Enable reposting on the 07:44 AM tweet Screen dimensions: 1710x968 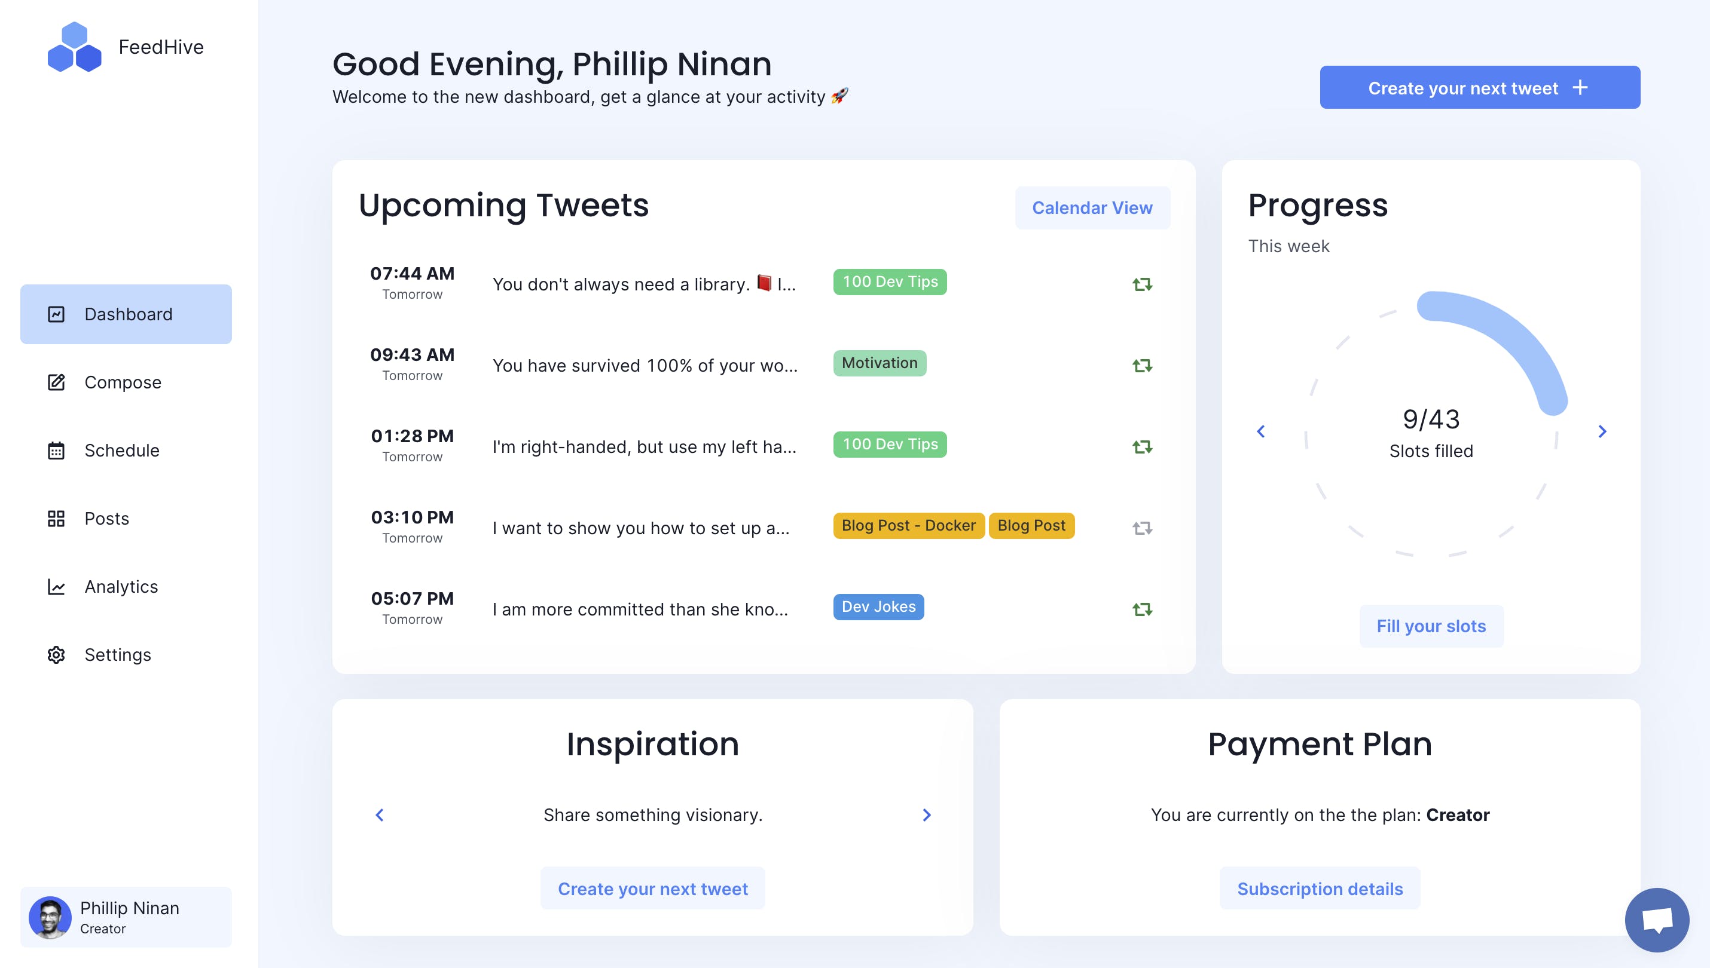pyautogui.click(x=1141, y=284)
